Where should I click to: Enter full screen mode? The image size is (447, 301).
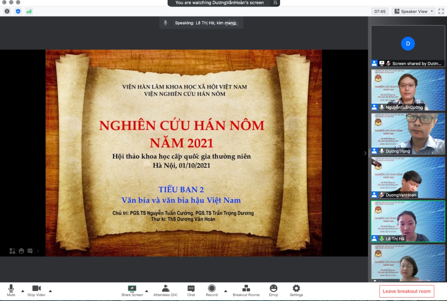click(x=441, y=12)
